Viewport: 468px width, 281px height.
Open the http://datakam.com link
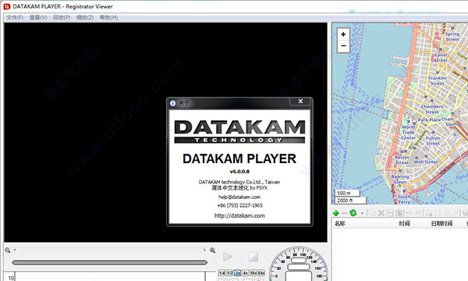pos(239,215)
